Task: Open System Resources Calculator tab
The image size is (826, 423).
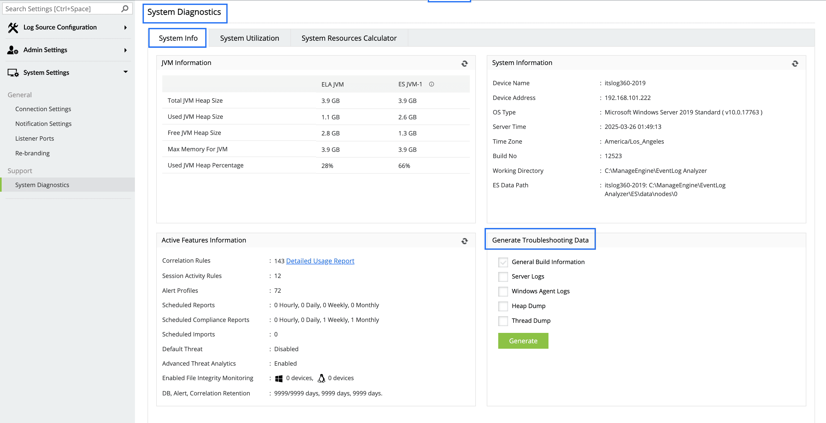Action: point(349,38)
